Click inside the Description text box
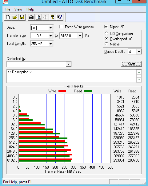This screenshot has width=148, height=186. (71, 76)
